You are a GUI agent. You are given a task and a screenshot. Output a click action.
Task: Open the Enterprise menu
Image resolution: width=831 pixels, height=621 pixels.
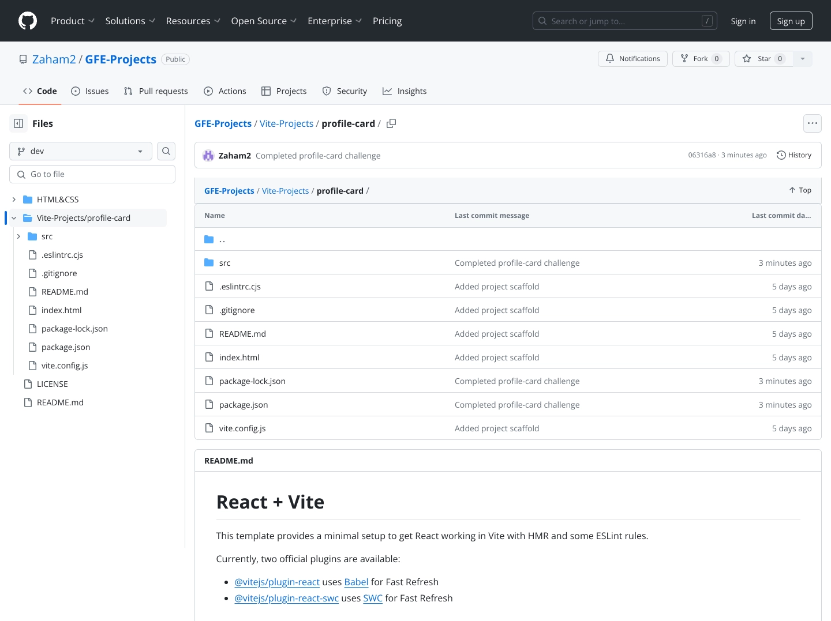(335, 21)
